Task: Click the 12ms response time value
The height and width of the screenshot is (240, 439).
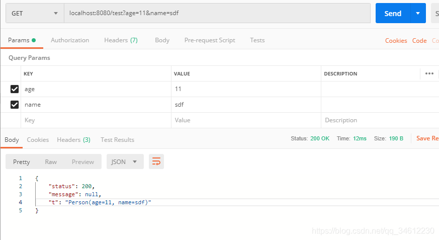Action: point(360,138)
